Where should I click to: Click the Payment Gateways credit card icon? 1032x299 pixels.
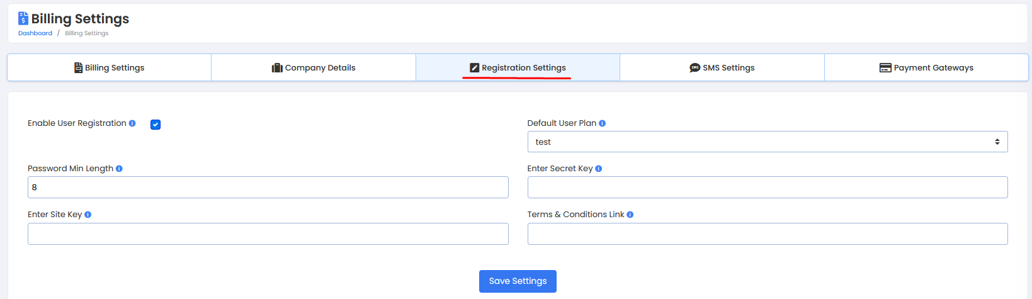pos(885,68)
